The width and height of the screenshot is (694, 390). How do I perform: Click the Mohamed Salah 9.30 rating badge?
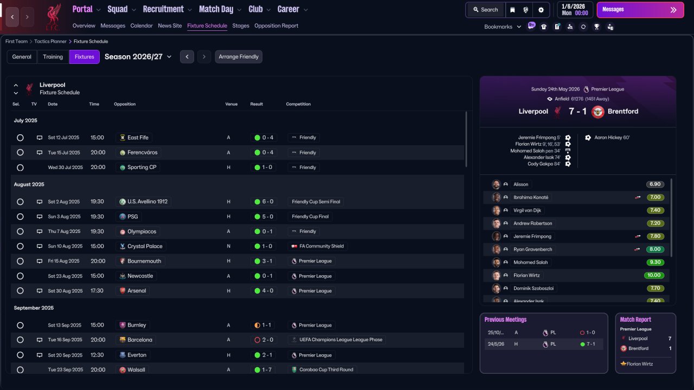[x=655, y=263]
